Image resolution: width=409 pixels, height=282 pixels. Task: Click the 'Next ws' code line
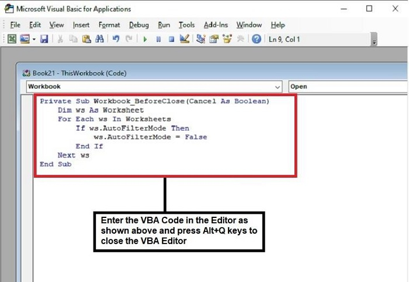pyautogui.click(x=73, y=156)
